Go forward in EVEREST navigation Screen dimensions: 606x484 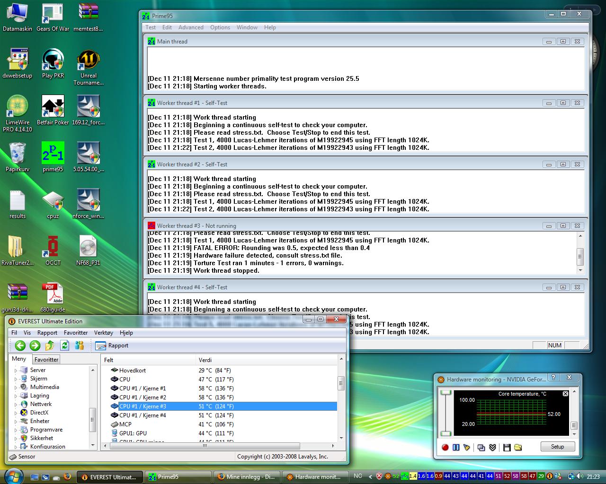point(35,346)
